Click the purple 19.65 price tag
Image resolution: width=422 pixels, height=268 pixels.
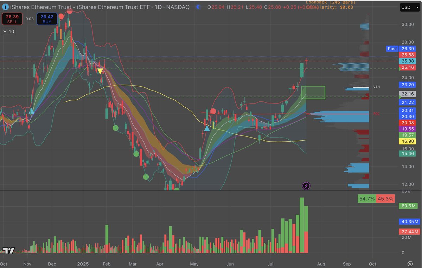point(408,129)
